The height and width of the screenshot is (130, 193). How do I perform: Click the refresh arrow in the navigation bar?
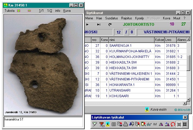110,25
